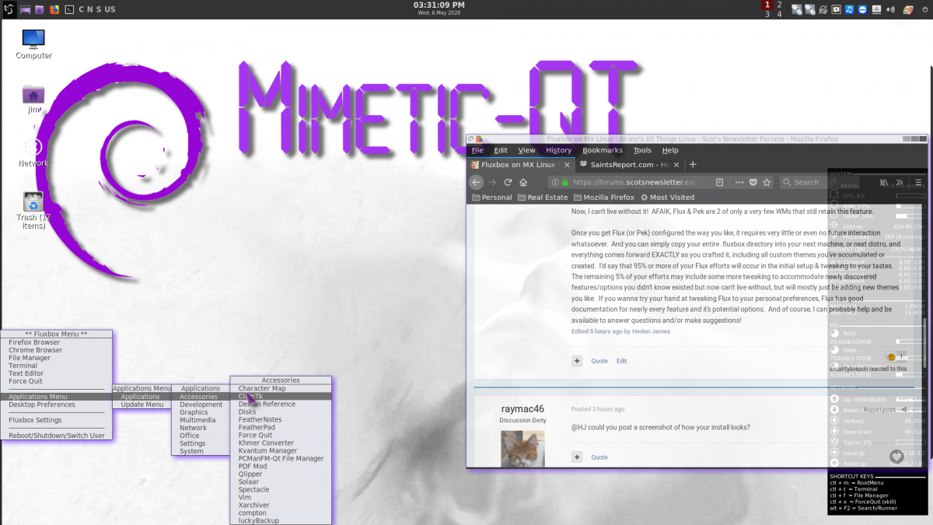The height and width of the screenshot is (525, 933).
Task: Expand the Development applications submenu
Action: [x=201, y=404]
